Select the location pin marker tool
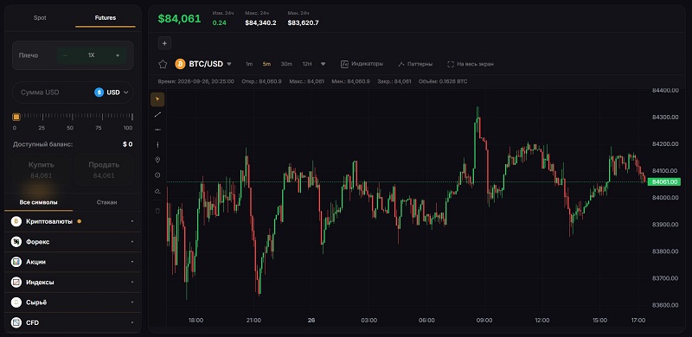The height and width of the screenshot is (337, 692). click(157, 160)
